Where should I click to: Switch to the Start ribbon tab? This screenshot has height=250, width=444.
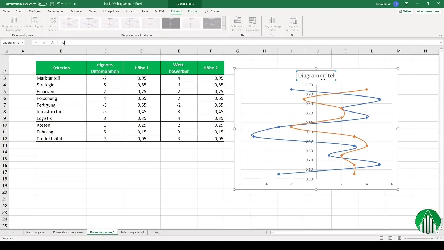pyautogui.click(x=19, y=11)
